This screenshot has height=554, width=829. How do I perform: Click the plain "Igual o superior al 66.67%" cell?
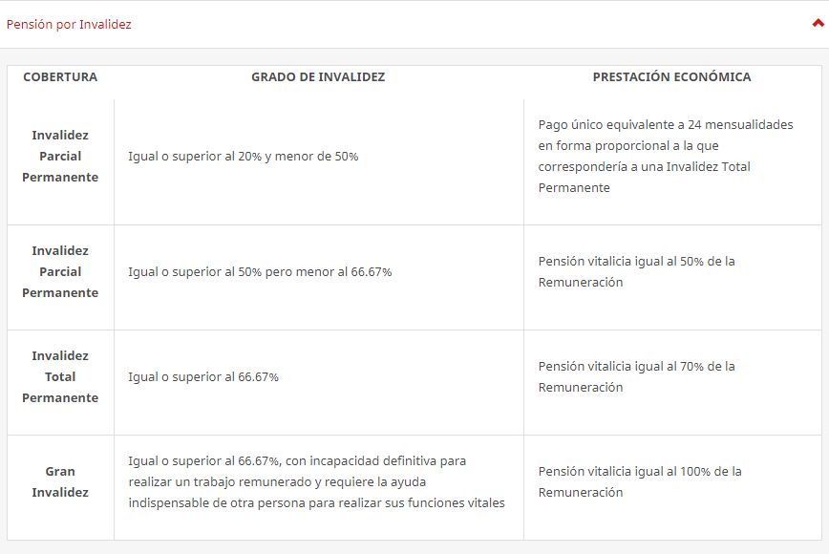coord(203,377)
